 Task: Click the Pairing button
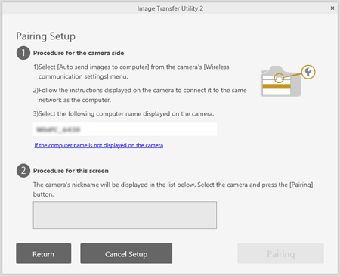pos(280,253)
